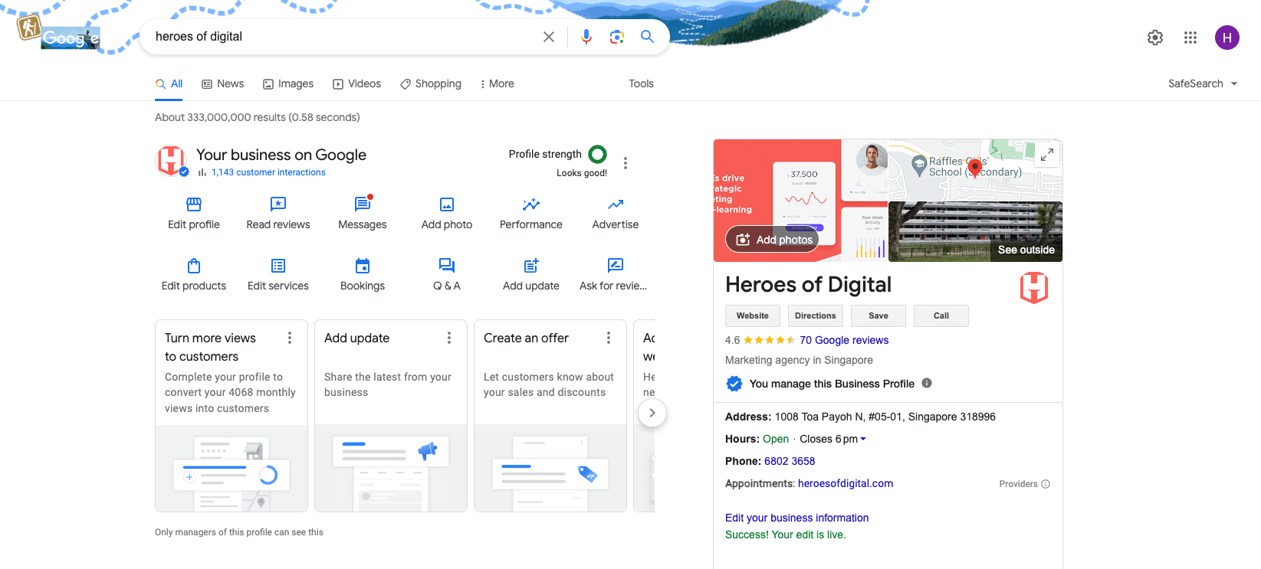Open Edit profile storefront icon
The image size is (1261, 569).
tap(194, 204)
